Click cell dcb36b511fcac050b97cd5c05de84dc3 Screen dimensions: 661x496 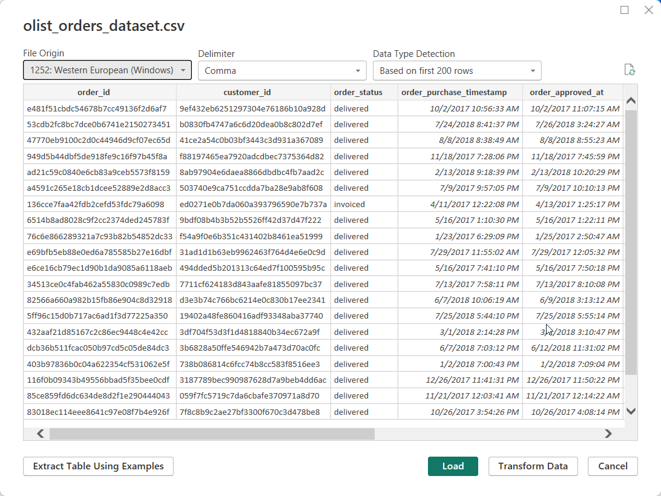point(99,348)
